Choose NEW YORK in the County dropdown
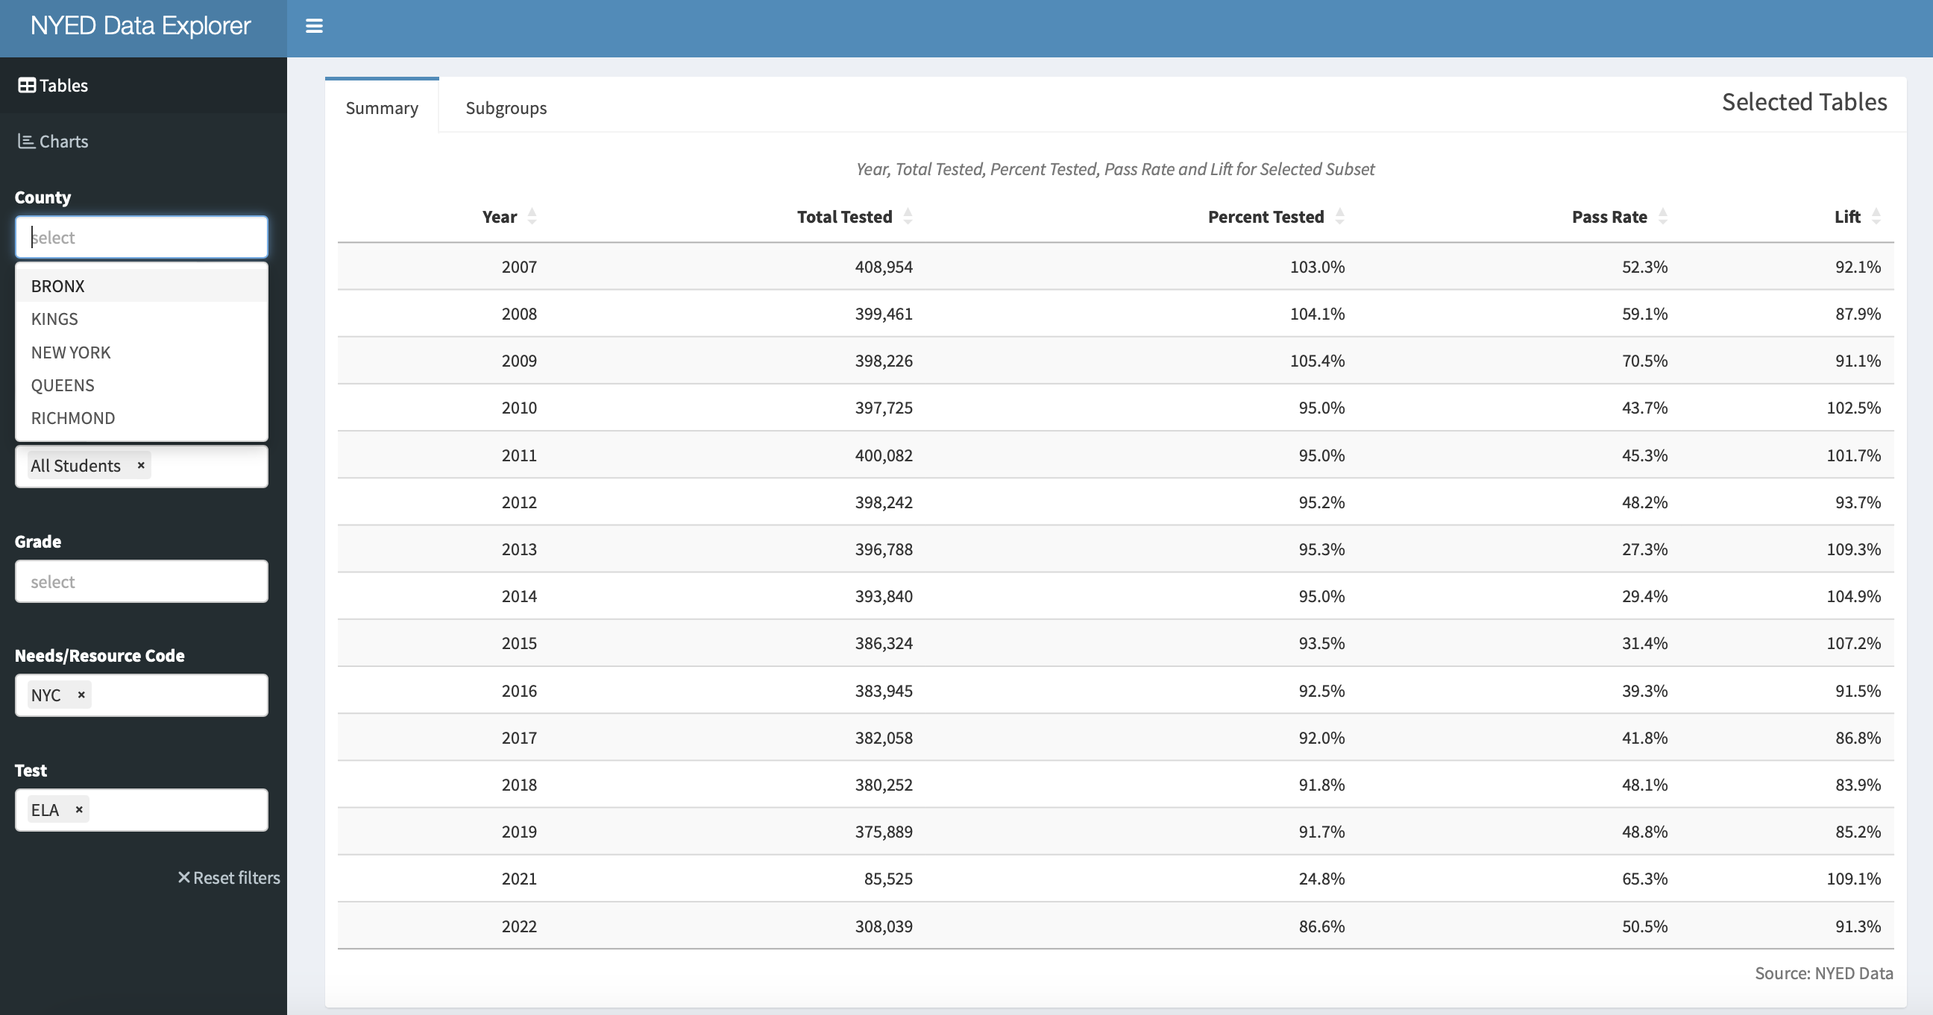Image resolution: width=1933 pixels, height=1015 pixels. pos(71,352)
